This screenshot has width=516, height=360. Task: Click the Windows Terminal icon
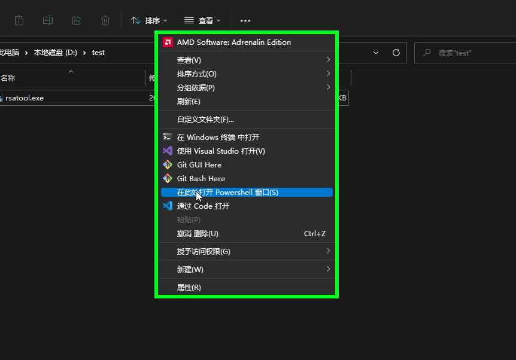[x=168, y=137]
